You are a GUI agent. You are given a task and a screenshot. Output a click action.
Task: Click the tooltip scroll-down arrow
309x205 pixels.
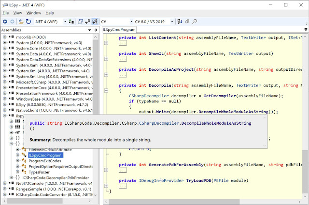click(265, 145)
